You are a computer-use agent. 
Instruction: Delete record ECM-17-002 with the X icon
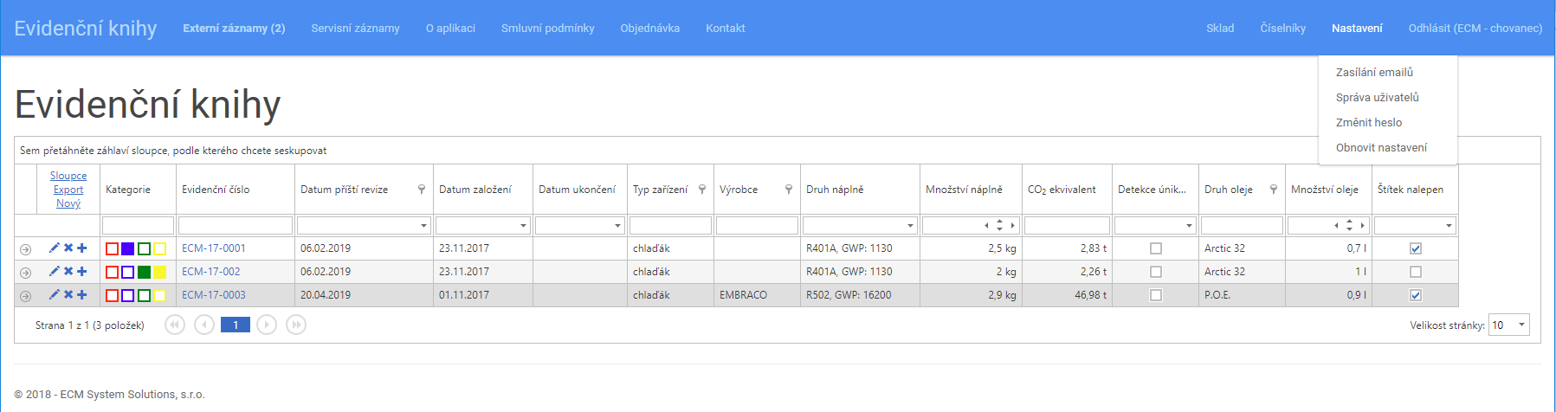68,271
